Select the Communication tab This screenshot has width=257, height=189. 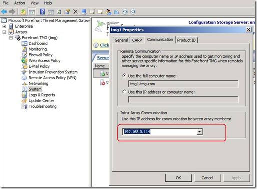pyautogui.click(x=160, y=40)
